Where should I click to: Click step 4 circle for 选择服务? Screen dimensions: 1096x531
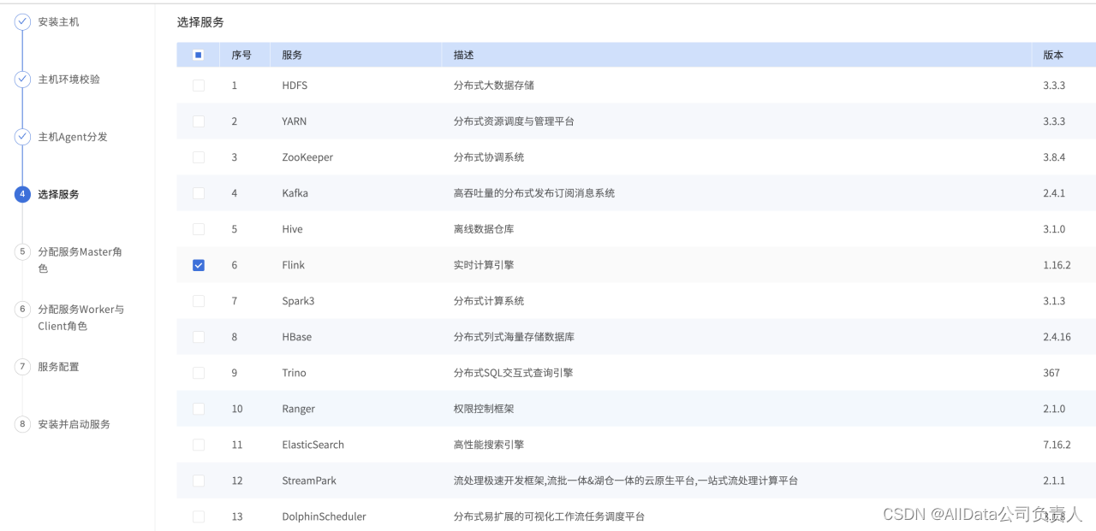(x=22, y=194)
